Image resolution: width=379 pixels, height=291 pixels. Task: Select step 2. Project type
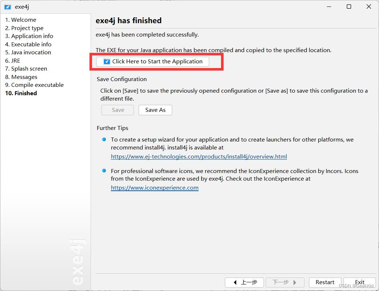pyautogui.click(x=24, y=28)
